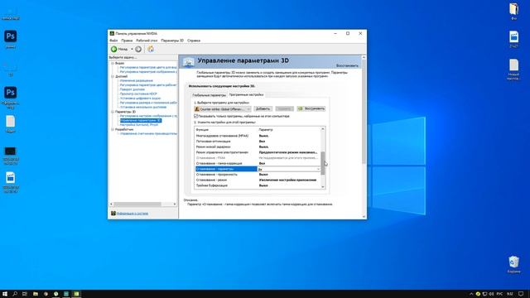Select Управление параметрами 3D in the task tree

(141, 120)
